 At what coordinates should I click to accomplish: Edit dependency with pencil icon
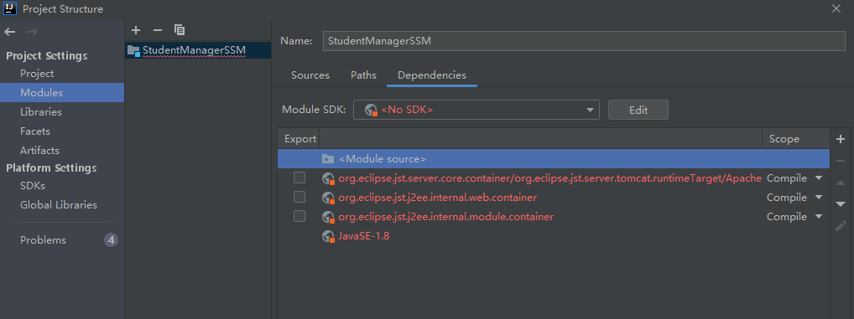841,225
